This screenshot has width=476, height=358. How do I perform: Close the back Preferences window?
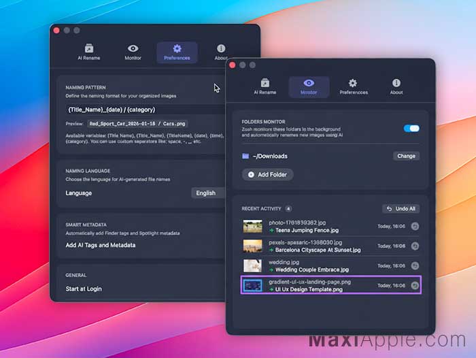(56, 30)
